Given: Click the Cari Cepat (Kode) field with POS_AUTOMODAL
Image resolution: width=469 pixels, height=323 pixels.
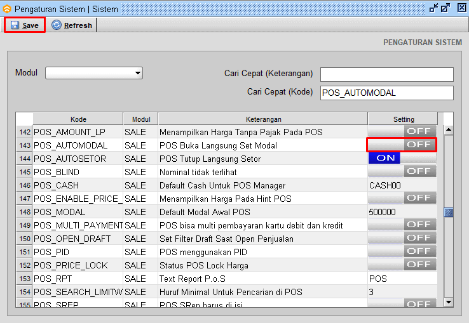Looking at the screenshot, I should [387, 93].
